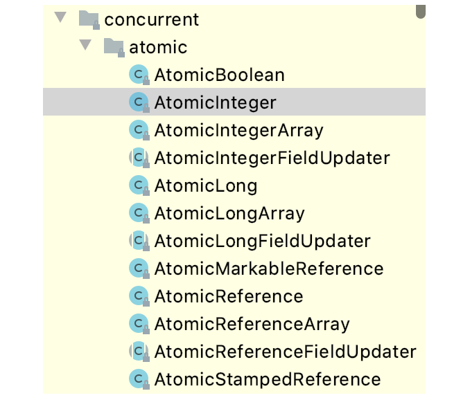Open the AtomicReferenceArray class entry
Screen dimensions: 470x400
click(234, 324)
